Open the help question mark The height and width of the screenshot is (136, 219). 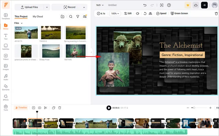coord(169,5)
